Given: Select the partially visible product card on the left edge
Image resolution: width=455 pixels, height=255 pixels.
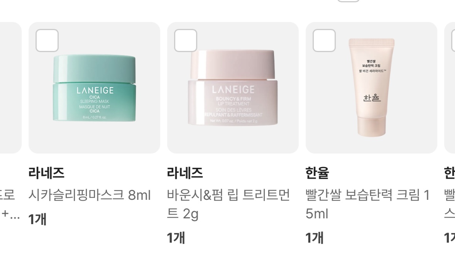Looking at the screenshot, I should 10,88.
